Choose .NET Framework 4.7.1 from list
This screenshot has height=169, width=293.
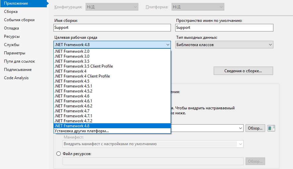tap(112, 116)
